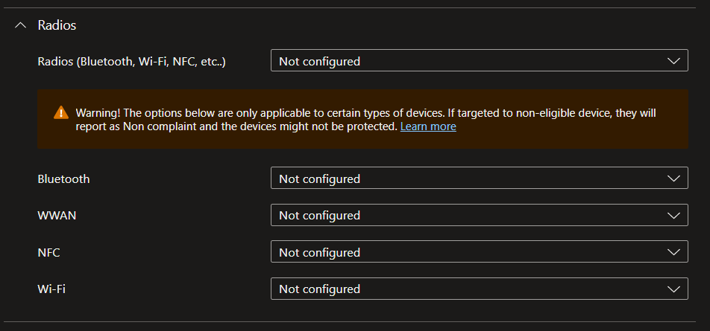Click the chevron icon in the Bluetooth dropdown
710x331 pixels.
pos(673,179)
